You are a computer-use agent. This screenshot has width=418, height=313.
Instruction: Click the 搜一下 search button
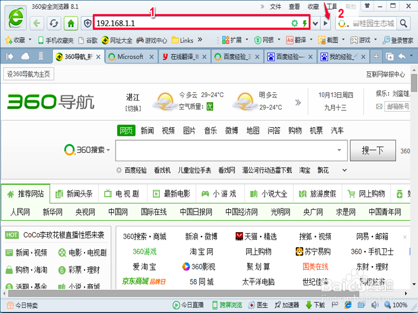tap(373, 150)
